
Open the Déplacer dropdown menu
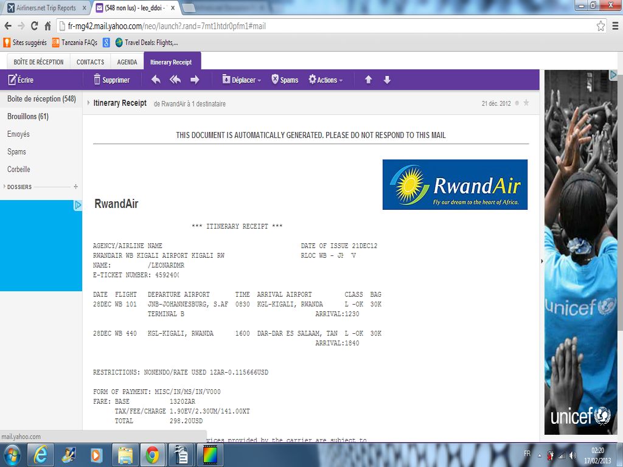242,80
